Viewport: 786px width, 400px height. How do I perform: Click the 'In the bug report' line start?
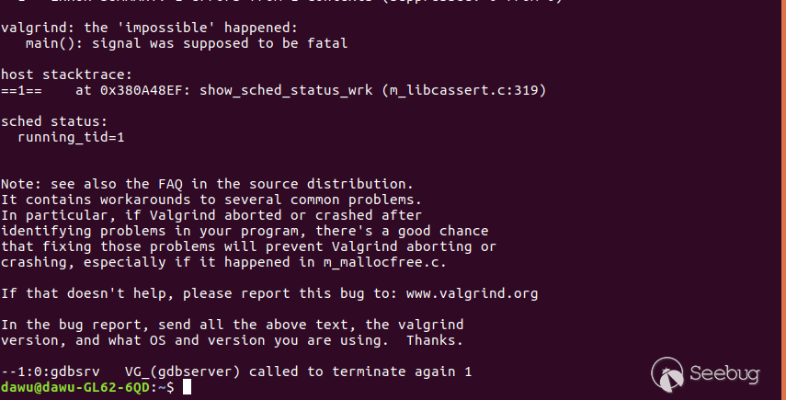66,325
